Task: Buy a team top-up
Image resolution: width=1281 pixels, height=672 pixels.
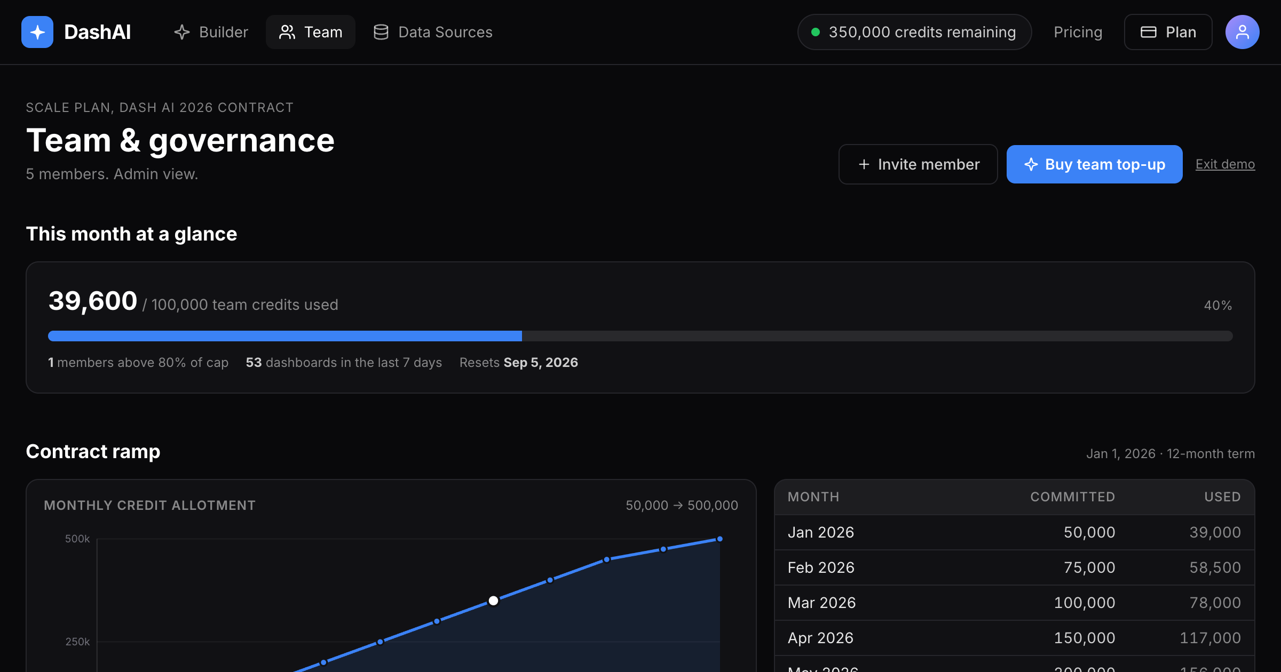Action: pyautogui.click(x=1094, y=164)
